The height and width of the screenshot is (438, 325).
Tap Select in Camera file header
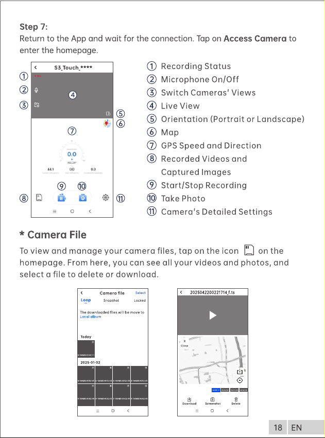click(140, 293)
